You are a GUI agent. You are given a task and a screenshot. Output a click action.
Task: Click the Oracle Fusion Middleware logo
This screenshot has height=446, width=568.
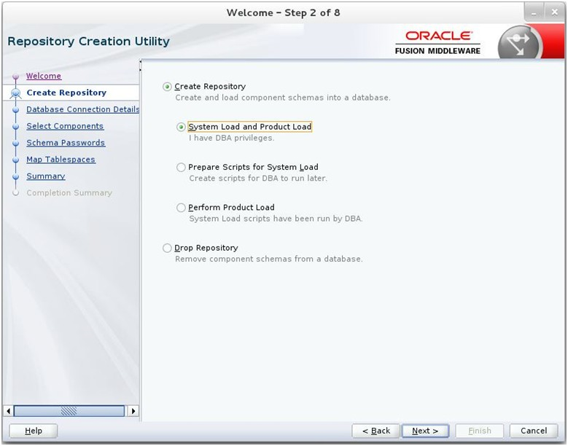tap(437, 43)
